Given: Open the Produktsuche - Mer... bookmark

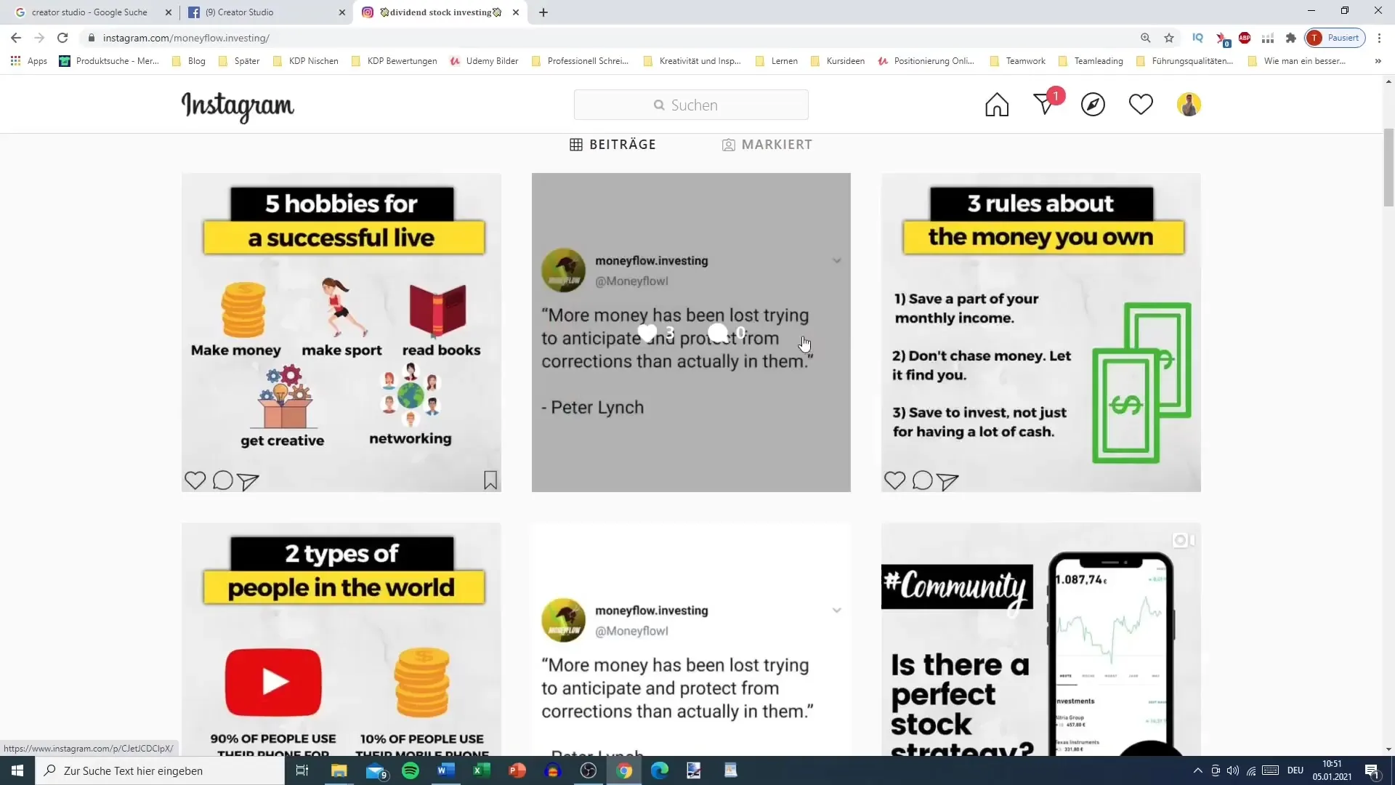Looking at the screenshot, I should (110, 61).
